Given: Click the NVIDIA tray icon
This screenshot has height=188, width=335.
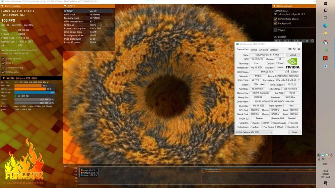Looking at the screenshot, I should (x=319, y=155).
